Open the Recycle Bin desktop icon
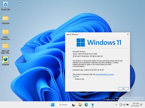145x108 pixels. point(6,6)
